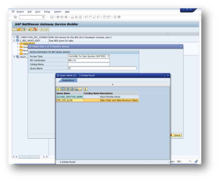Open the Edit menu
218x181 pixels.
[30, 12]
